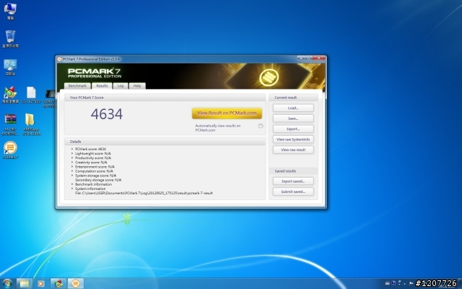Expand the Creativity score row
The height and width of the screenshot is (289, 462).
(72, 162)
